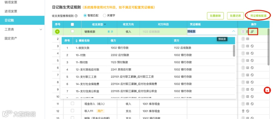
Task: Select the 智能匹配 radio option
Action: pos(85,16)
